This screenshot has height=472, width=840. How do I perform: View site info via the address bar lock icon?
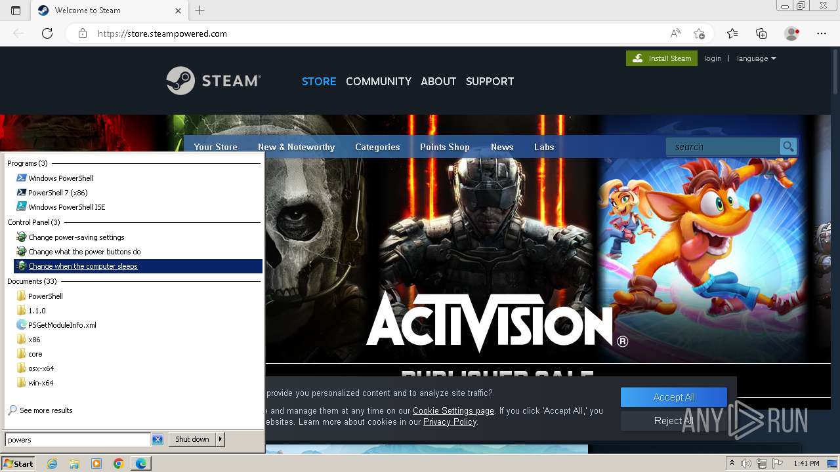83,33
